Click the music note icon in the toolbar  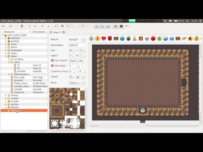[49, 26]
